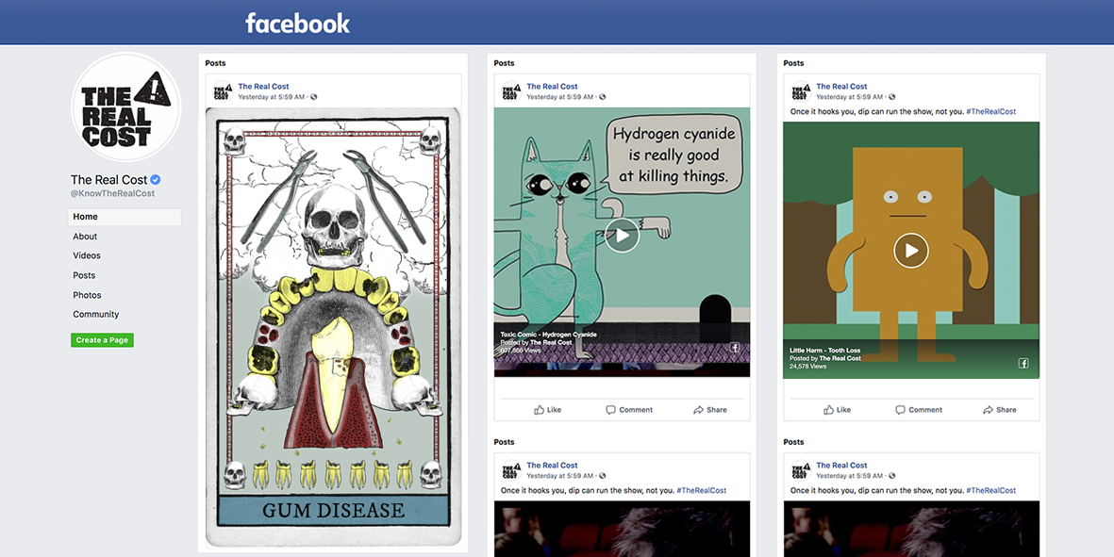Click The Real Cost name on Hydrogen Cyanide post
The image size is (1114, 557).
552,87
